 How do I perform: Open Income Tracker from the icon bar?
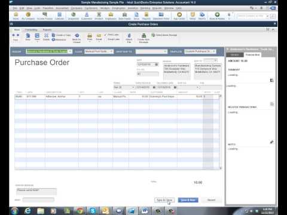pos(45,16)
